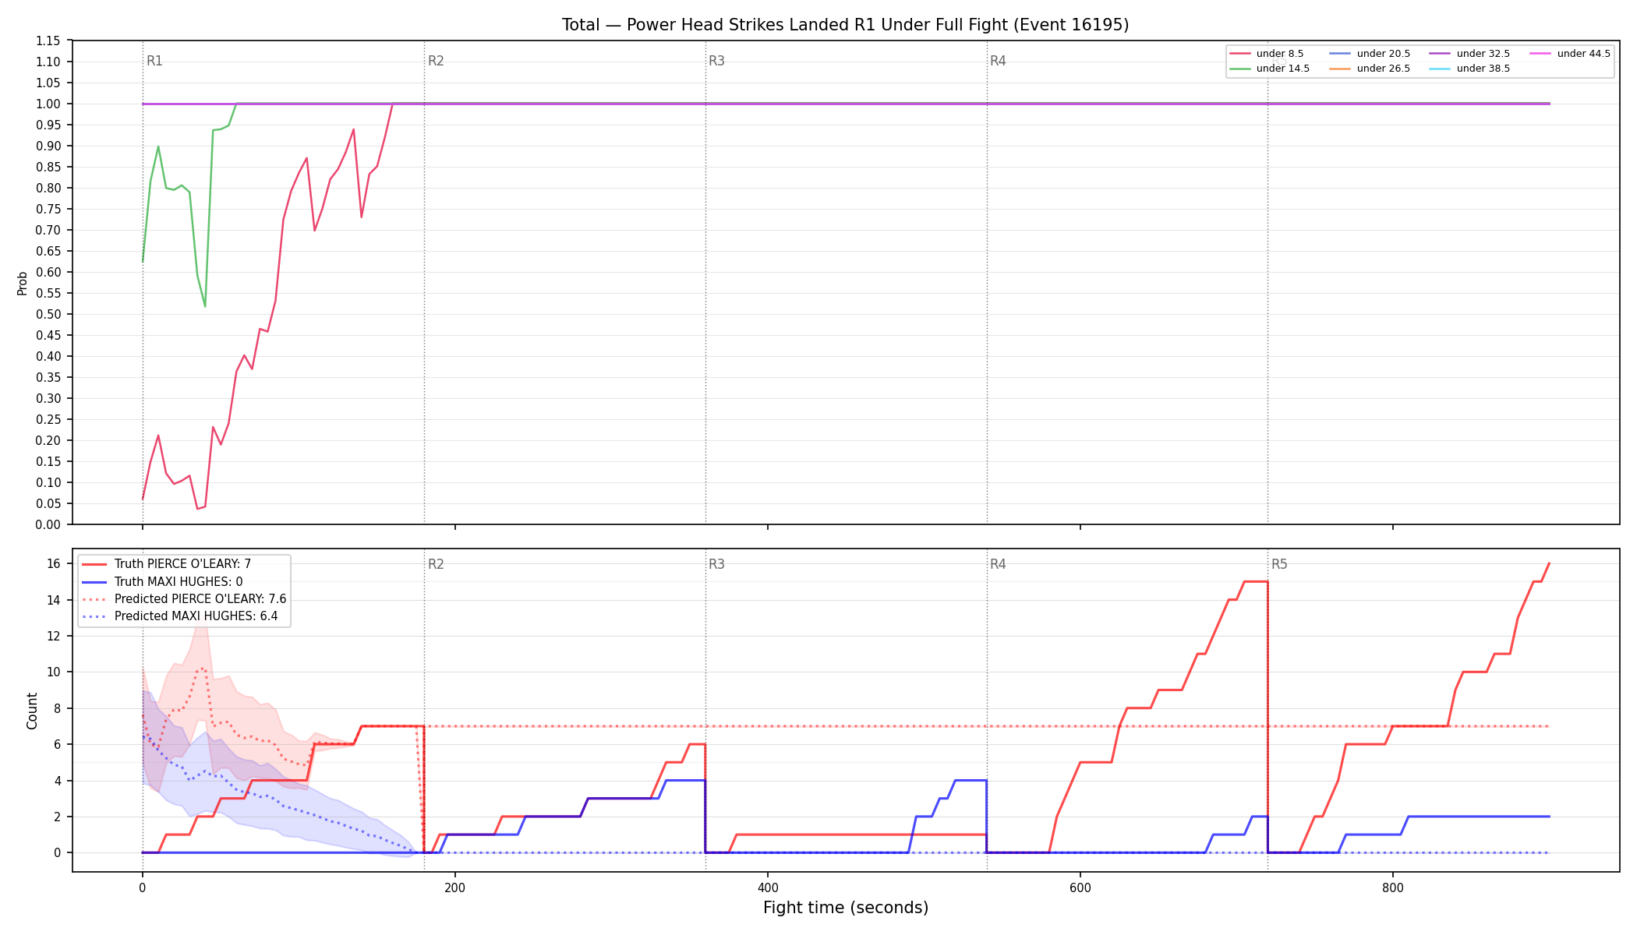Click the 1.00 tick on Prob axis
The height and width of the screenshot is (935, 1637).
pos(48,104)
